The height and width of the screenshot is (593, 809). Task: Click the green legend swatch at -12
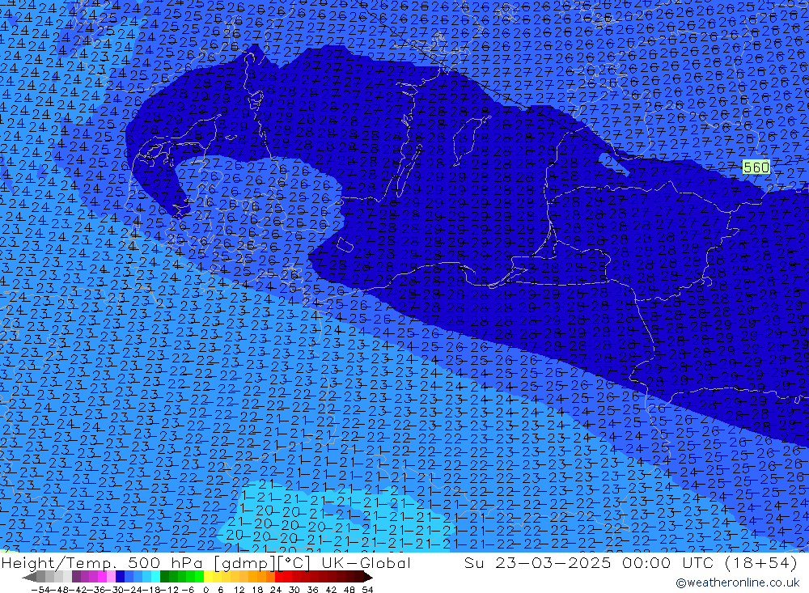click(173, 577)
